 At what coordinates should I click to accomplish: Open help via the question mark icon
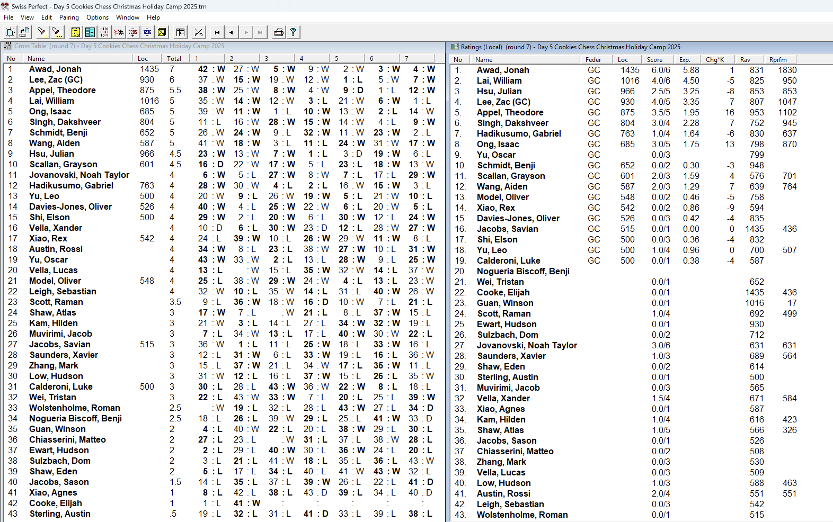coord(293,32)
